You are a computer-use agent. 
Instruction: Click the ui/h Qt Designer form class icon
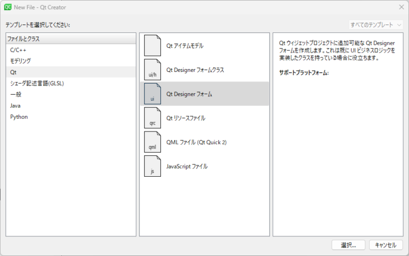[x=152, y=70]
